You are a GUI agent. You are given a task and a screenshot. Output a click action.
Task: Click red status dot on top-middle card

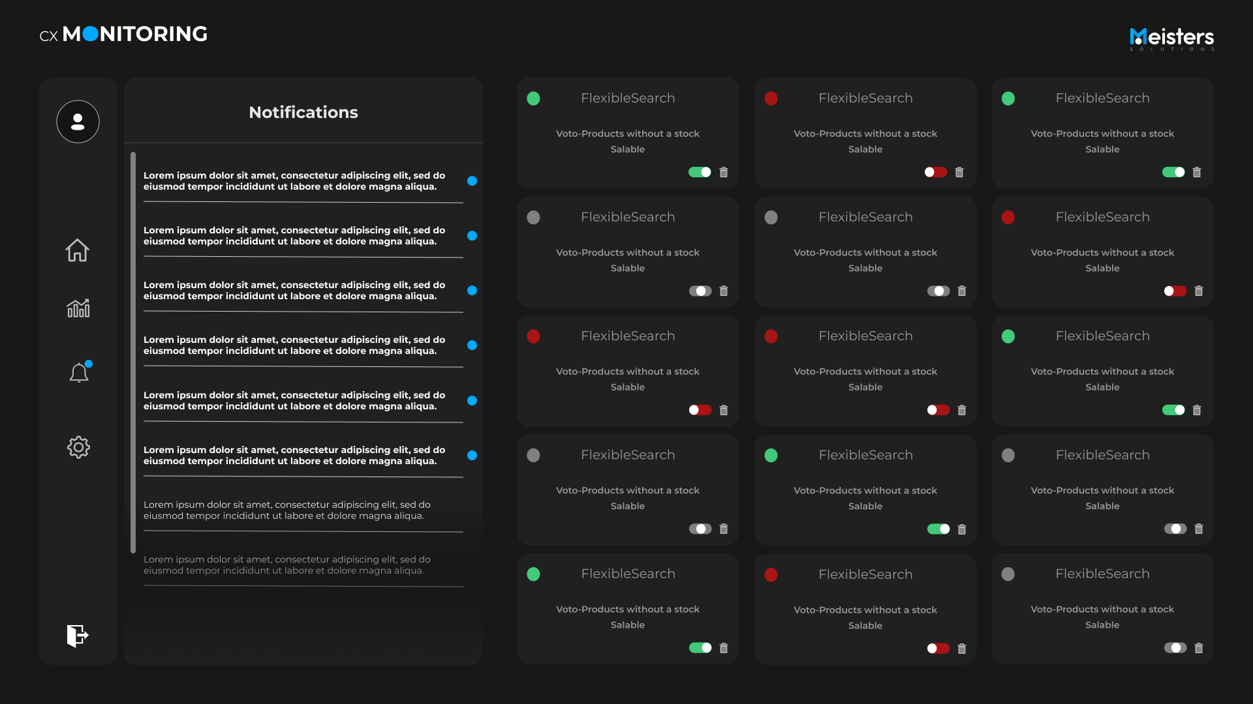pyautogui.click(x=771, y=98)
